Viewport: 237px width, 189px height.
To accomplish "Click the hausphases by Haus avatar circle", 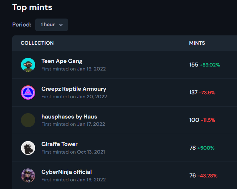I will point(28,120).
